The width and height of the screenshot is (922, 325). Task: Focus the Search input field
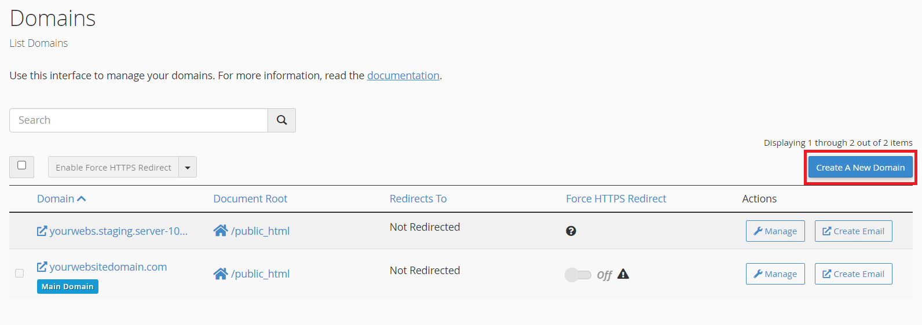tap(138, 120)
